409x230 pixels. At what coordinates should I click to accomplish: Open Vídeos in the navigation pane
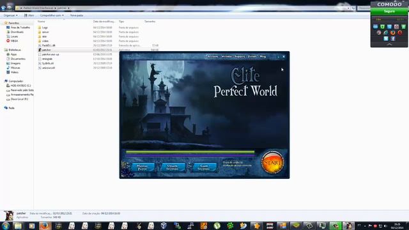tap(14, 72)
